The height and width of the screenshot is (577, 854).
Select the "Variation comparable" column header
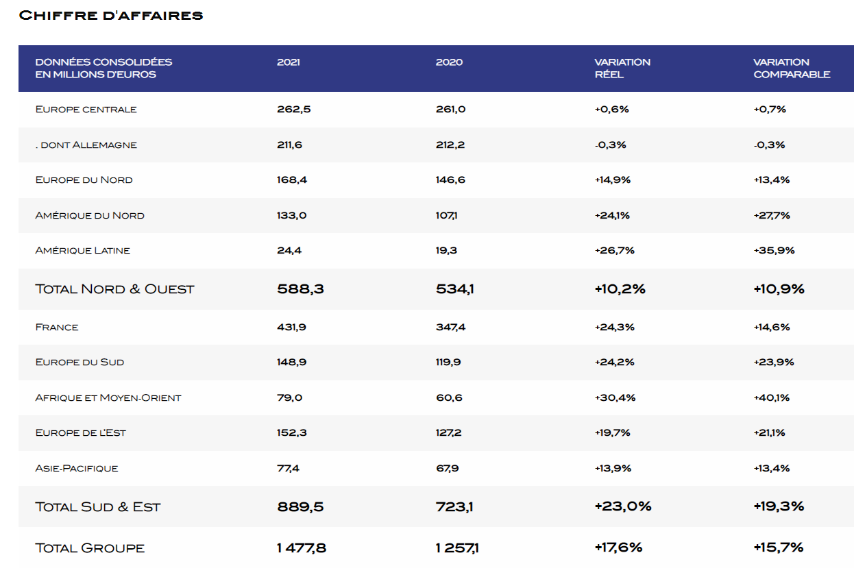click(792, 68)
